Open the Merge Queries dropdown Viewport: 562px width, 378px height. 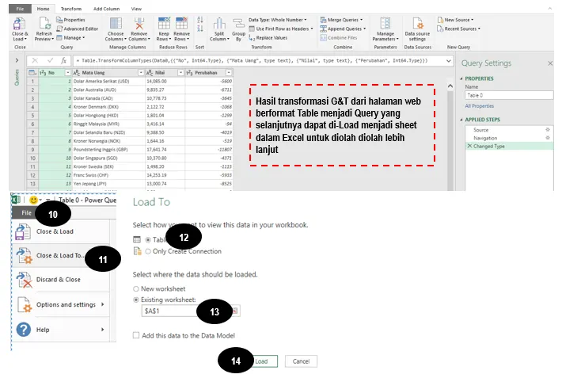tap(342, 20)
